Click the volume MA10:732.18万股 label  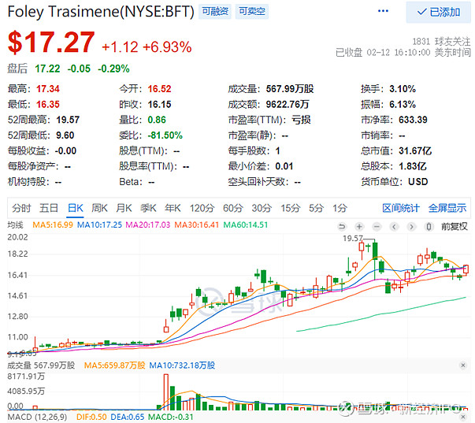182,365
